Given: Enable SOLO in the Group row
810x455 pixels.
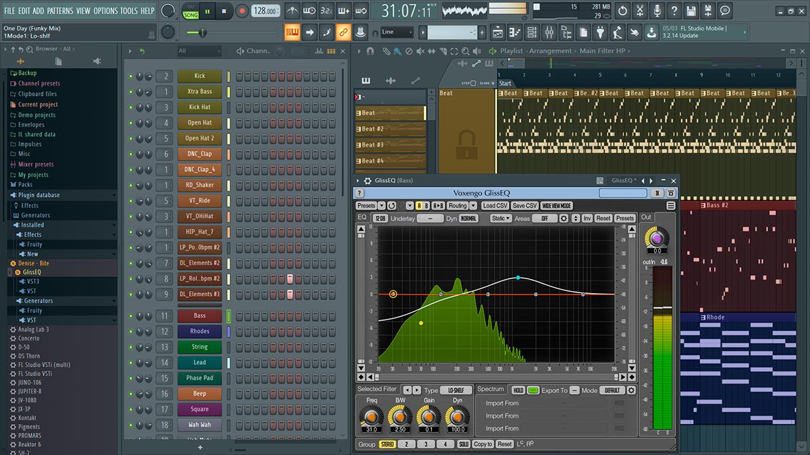Looking at the screenshot, I should click(464, 444).
